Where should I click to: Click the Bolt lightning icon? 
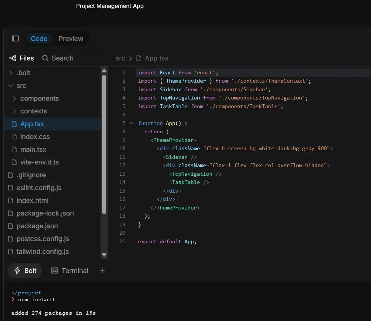[17, 271]
